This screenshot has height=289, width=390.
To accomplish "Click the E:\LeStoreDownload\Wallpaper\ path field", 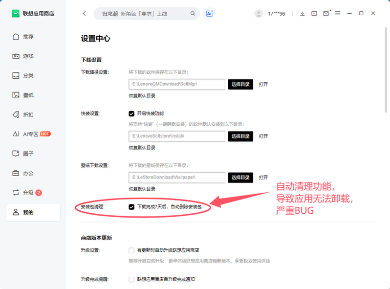I will click(177, 178).
